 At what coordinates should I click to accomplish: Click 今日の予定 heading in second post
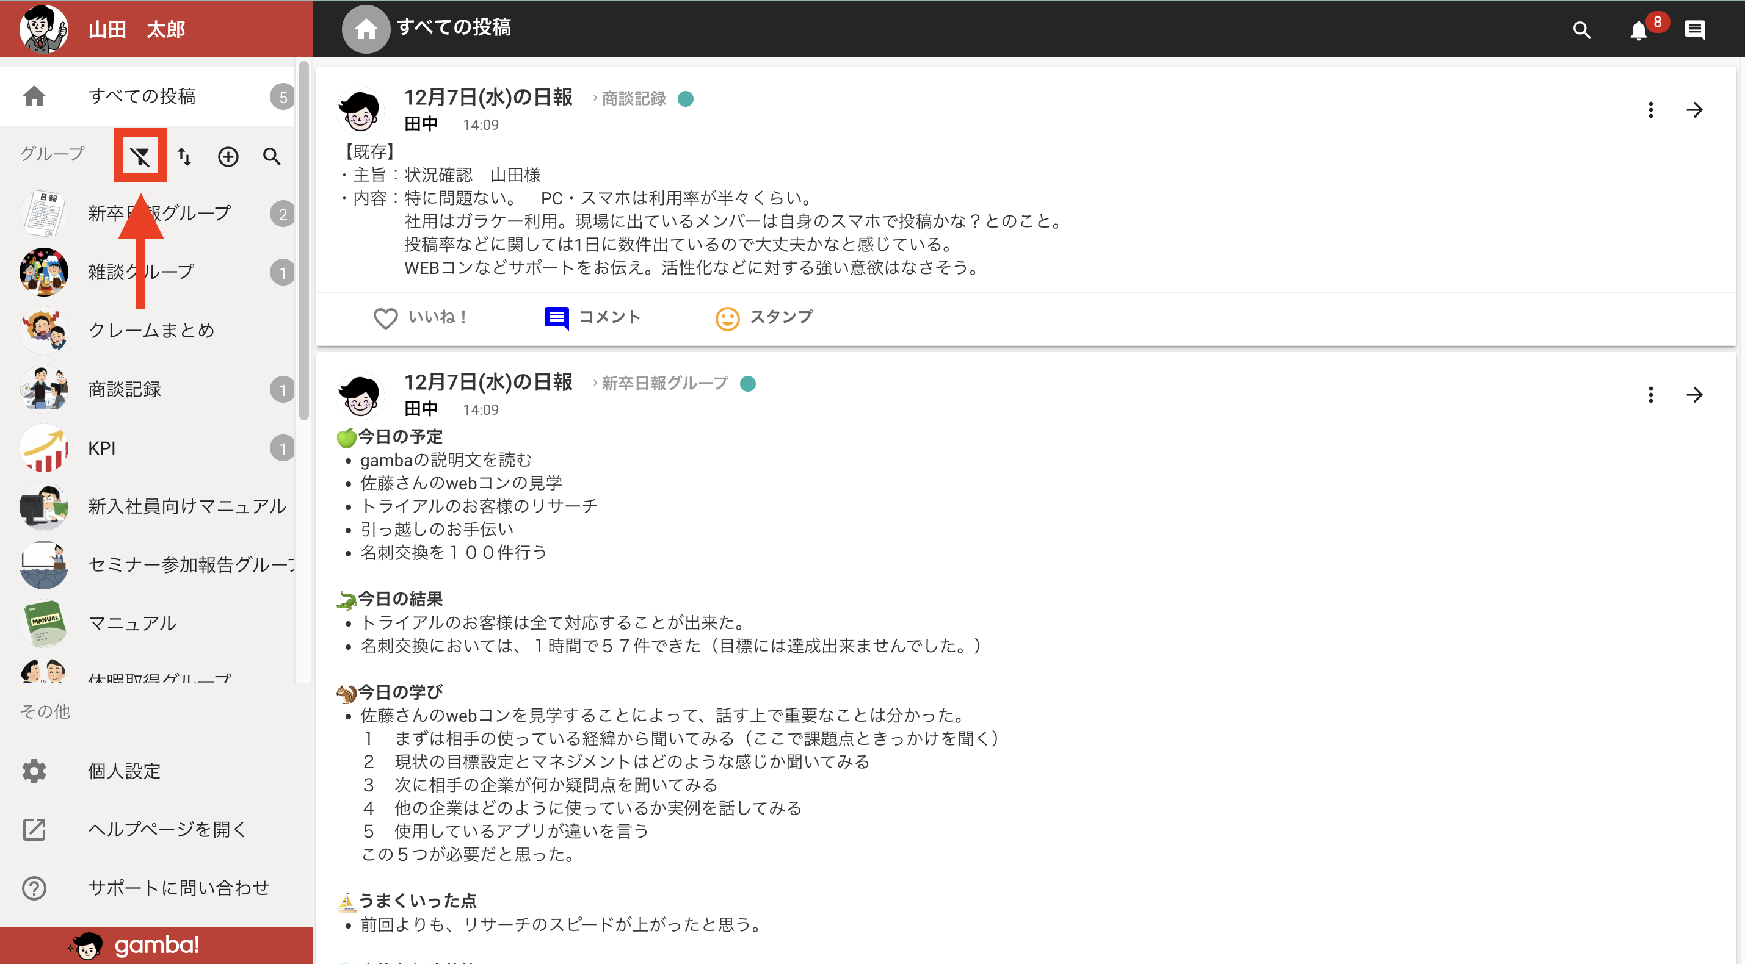[401, 437]
